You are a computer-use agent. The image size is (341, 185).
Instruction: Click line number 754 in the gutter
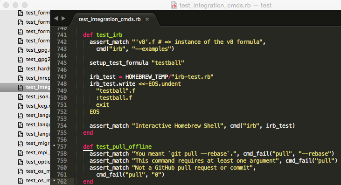pyautogui.click(x=62, y=126)
